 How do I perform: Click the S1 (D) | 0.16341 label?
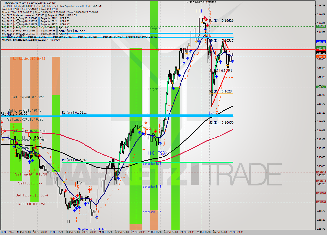221,70
